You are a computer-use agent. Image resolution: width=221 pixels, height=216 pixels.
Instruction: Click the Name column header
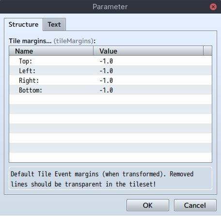point(51,51)
